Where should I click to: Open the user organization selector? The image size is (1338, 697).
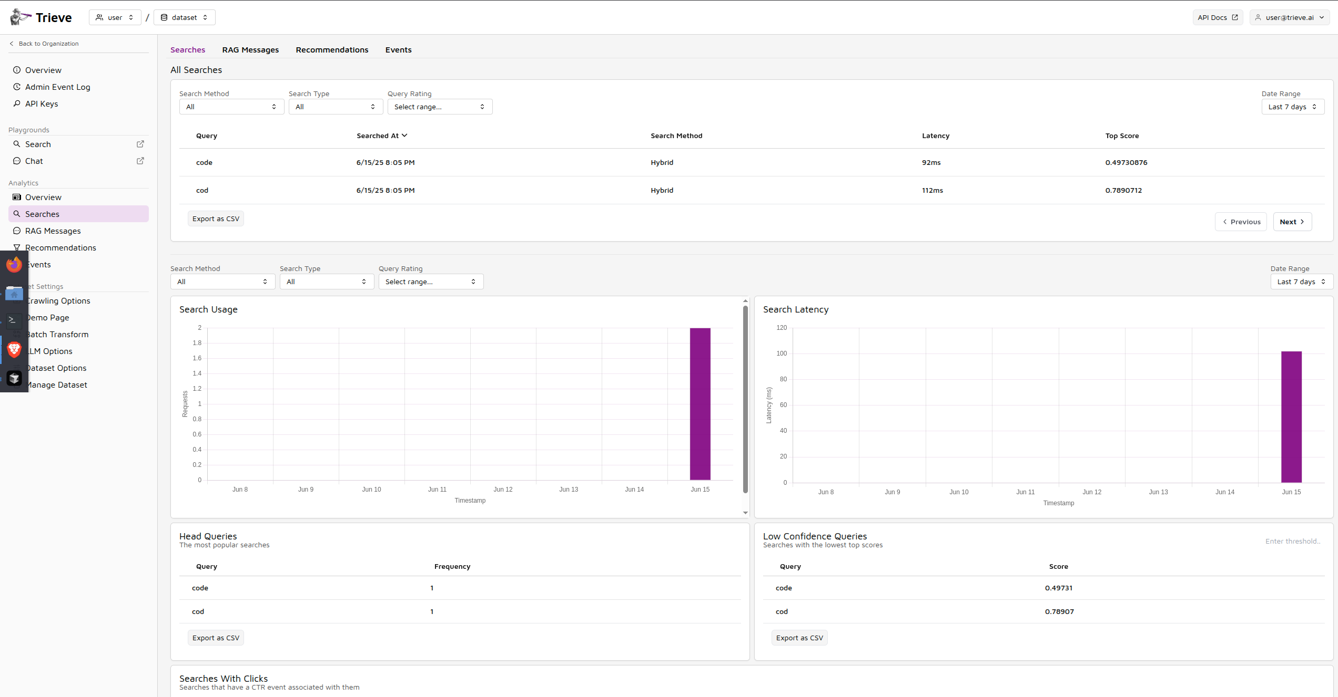point(115,17)
